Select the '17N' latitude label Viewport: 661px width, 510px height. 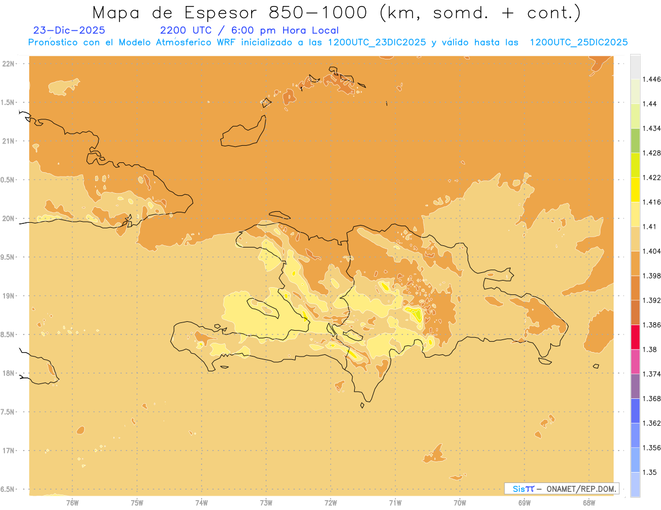tap(9, 451)
